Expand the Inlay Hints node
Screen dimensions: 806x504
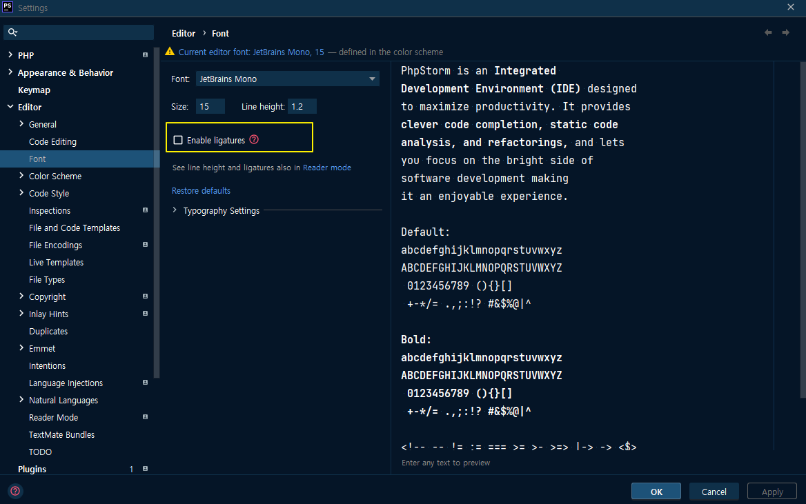21,314
